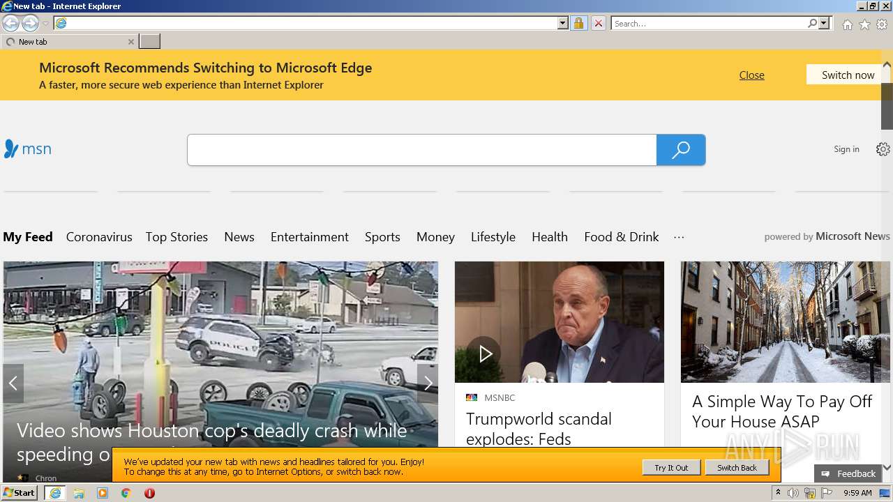This screenshot has width=893, height=502.
Task: Open the Top Stories section
Action: pyautogui.click(x=177, y=237)
